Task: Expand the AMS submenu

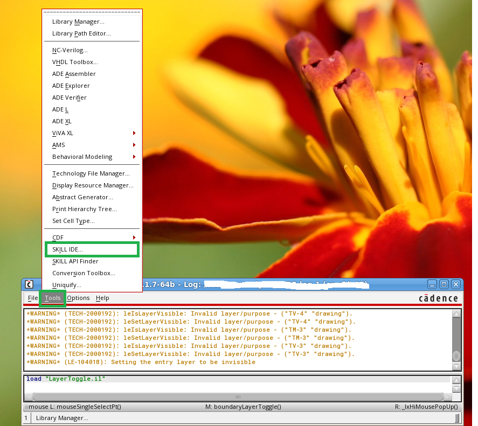Action: coord(92,145)
